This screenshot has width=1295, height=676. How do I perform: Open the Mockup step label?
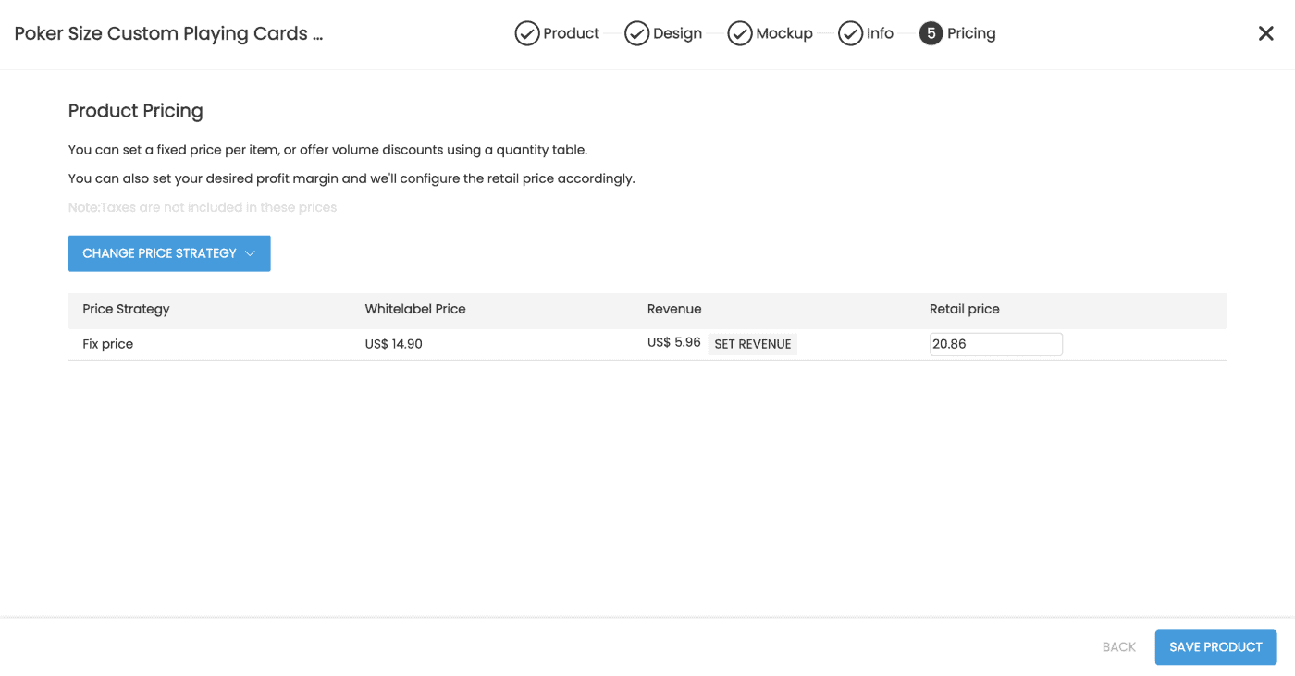(x=783, y=34)
